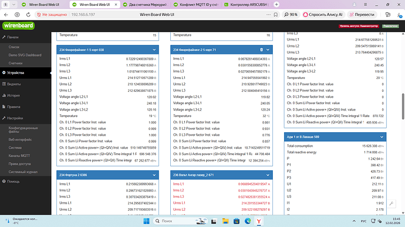Click Спросить Алису AI button
Viewport: 405px width, 227px height.
(x=323, y=15)
